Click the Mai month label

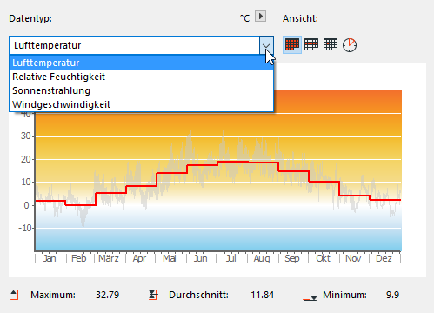(x=170, y=258)
